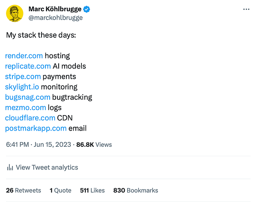The height and width of the screenshot is (202, 257).
Task: Open the mezmo.com link
Action: coord(26,108)
